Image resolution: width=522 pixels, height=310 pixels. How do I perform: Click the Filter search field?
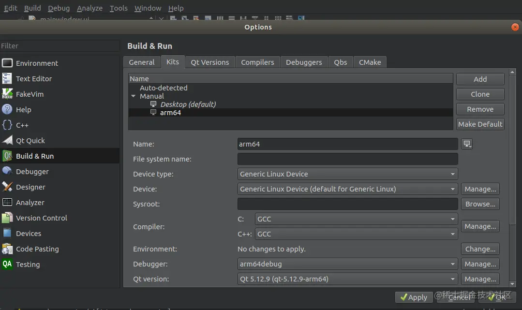pos(60,46)
